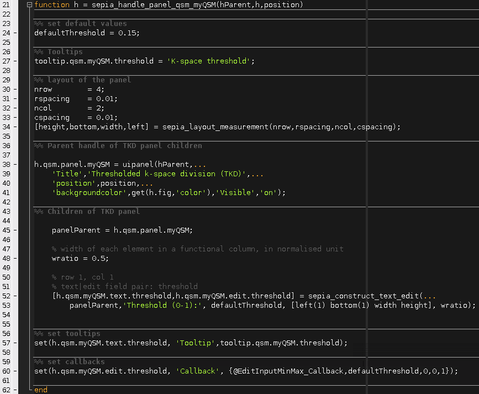Click 'uipanel' call on line 38
479x394 pixels.
[138, 165]
